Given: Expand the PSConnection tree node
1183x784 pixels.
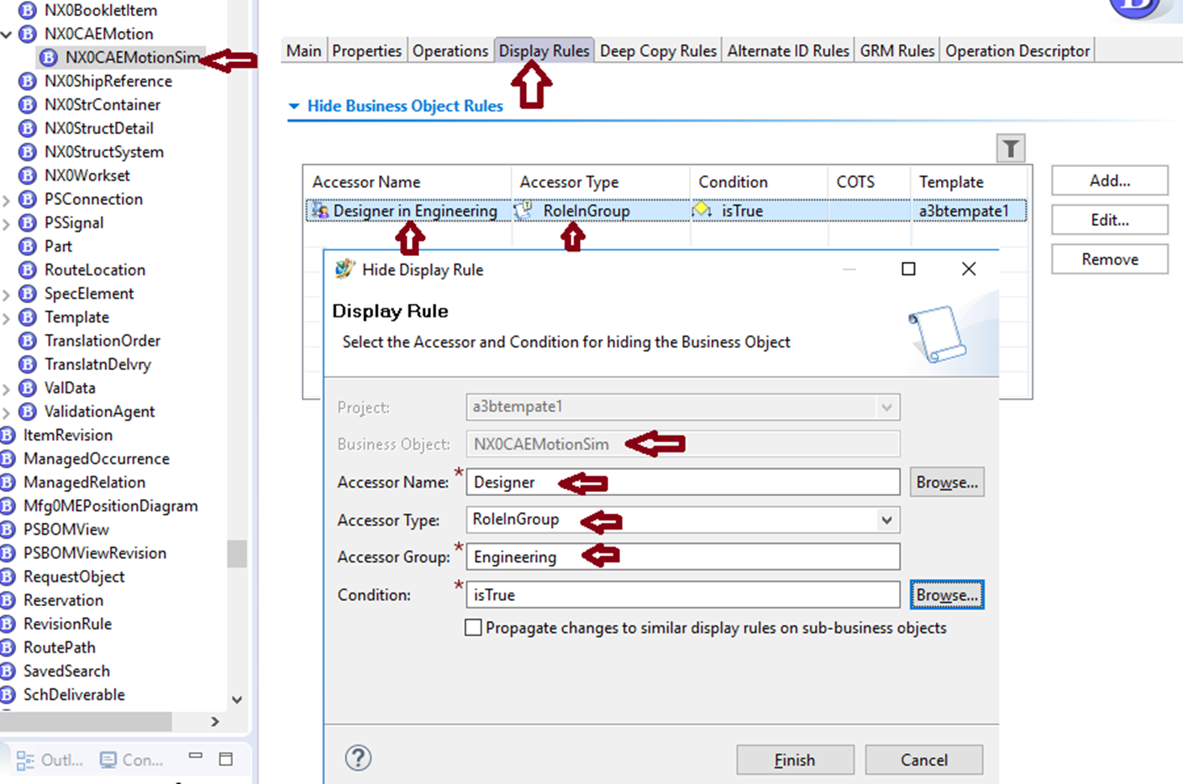Looking at the screenshot, I should coord(7,200).
